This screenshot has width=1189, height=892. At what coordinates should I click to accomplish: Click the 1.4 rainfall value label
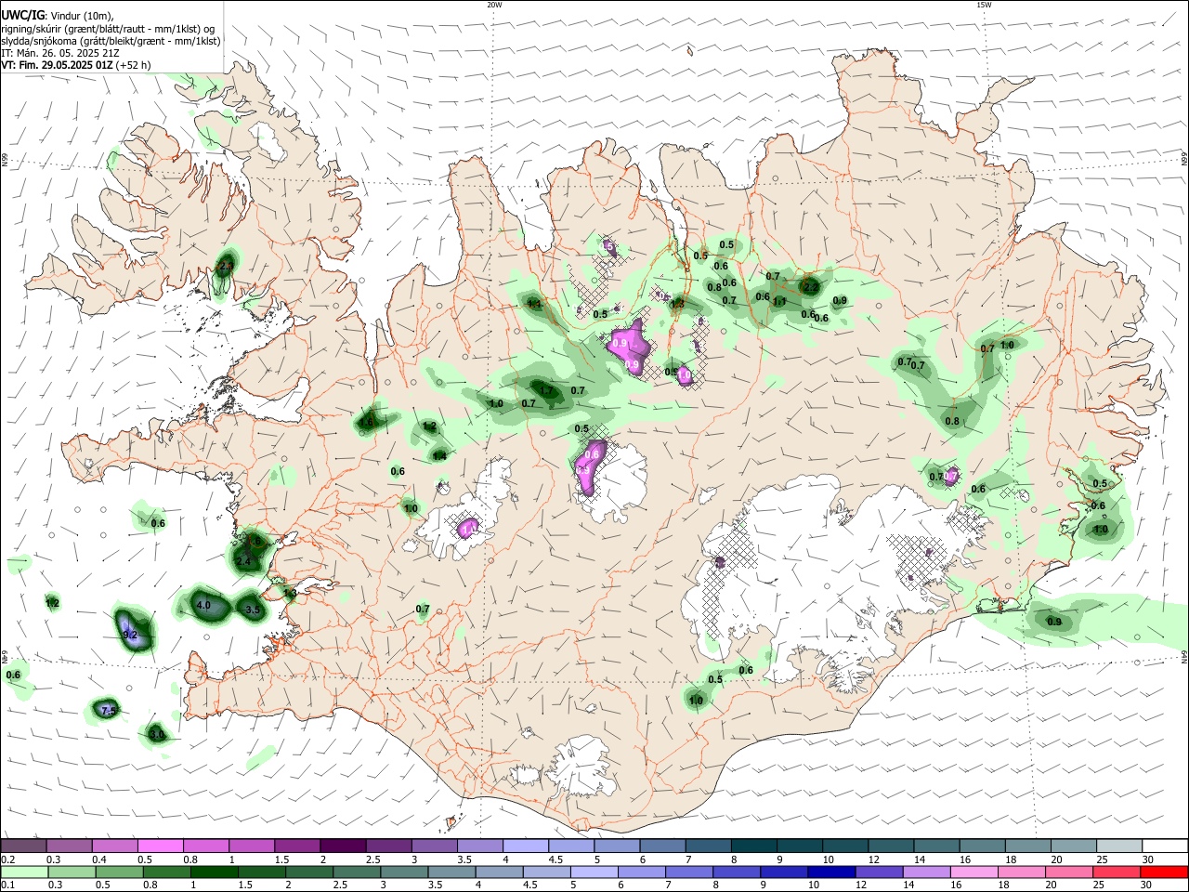pos(439,456)
